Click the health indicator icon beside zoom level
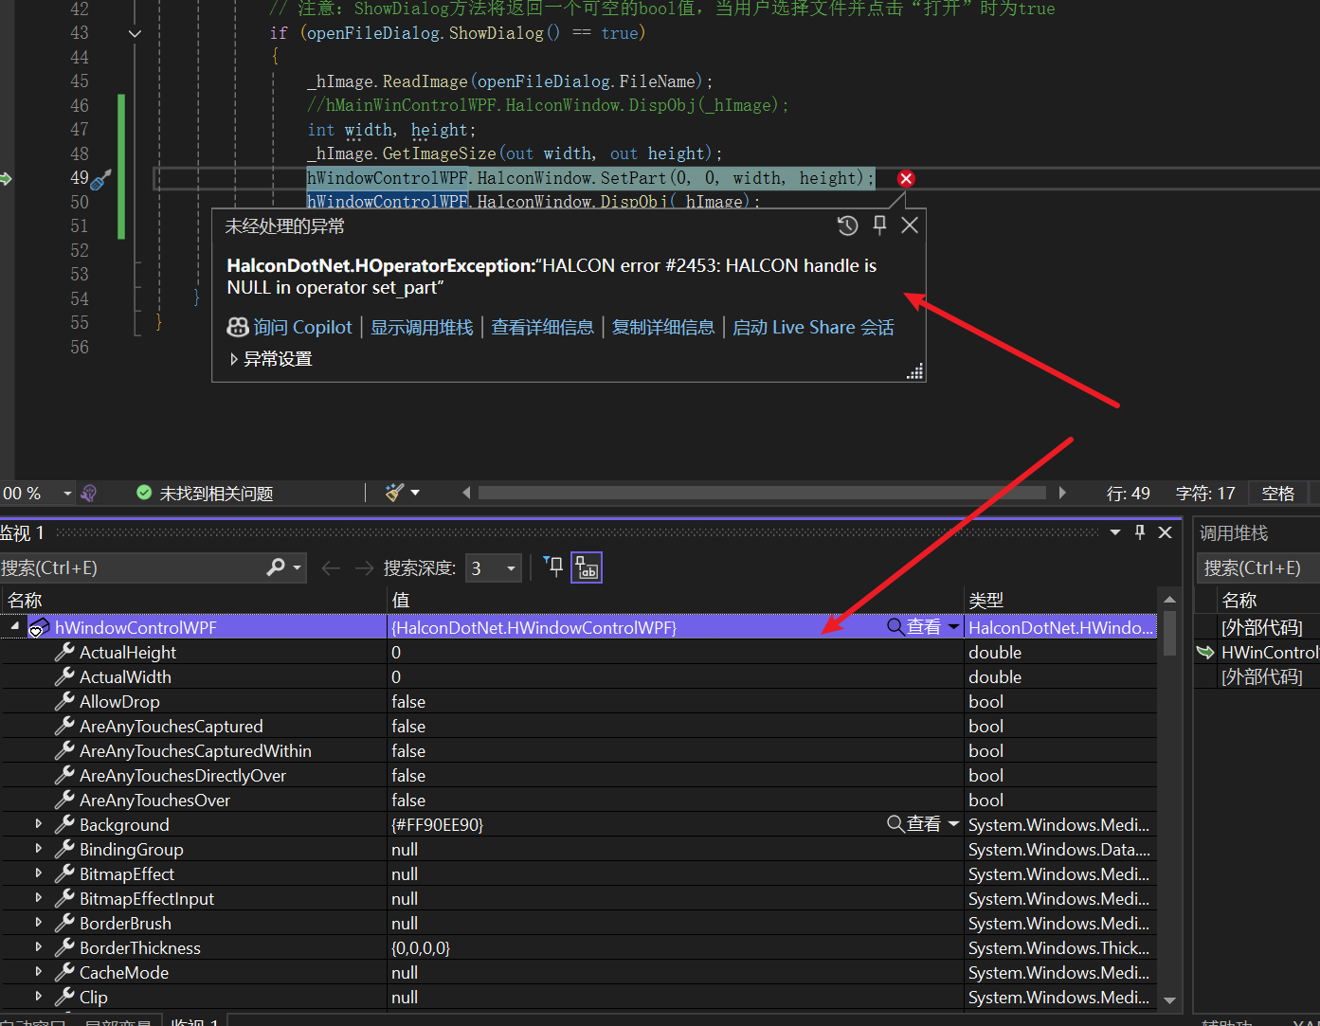This screenshot has width=1320, height=1026. [x=89, y=493]
